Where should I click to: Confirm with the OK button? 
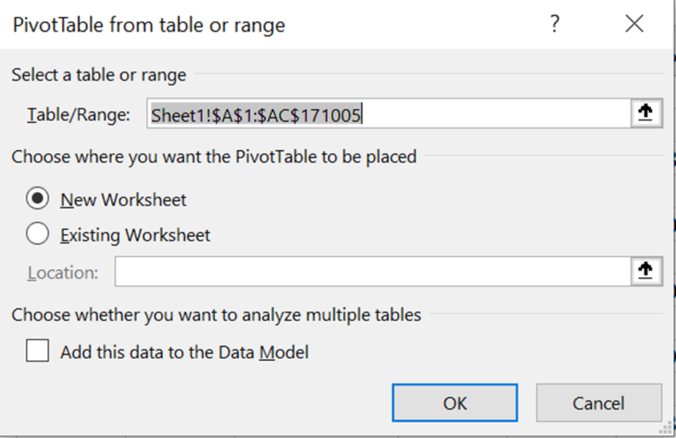tap(455, 403)
